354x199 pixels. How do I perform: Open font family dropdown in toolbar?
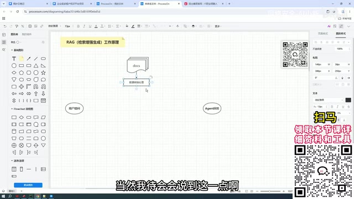pos(54,26)
